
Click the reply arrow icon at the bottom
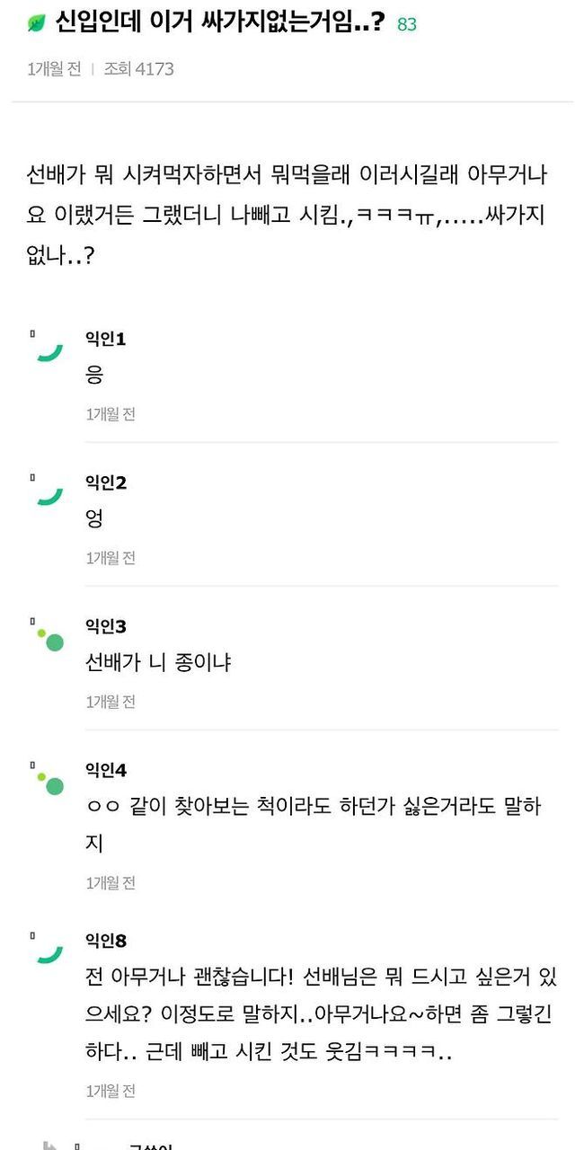[x=50, y=1145]
